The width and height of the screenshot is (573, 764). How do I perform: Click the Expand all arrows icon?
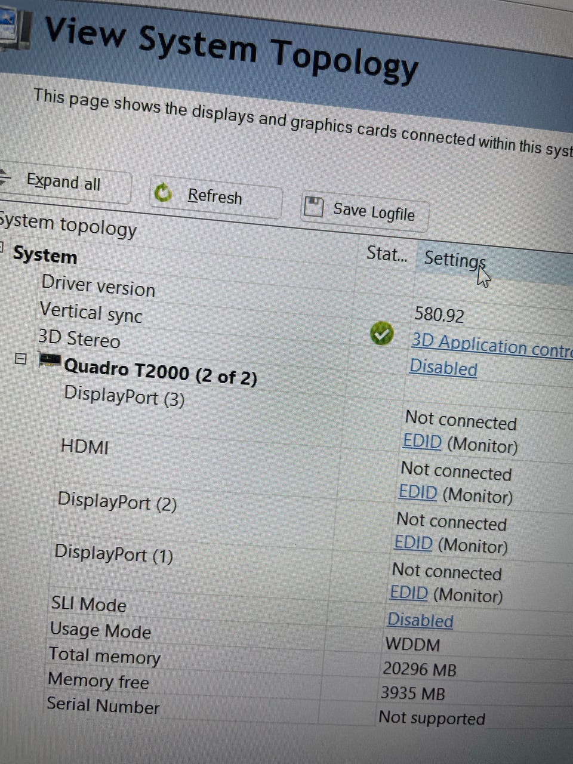pyautogui.click(x=4, y=177)
